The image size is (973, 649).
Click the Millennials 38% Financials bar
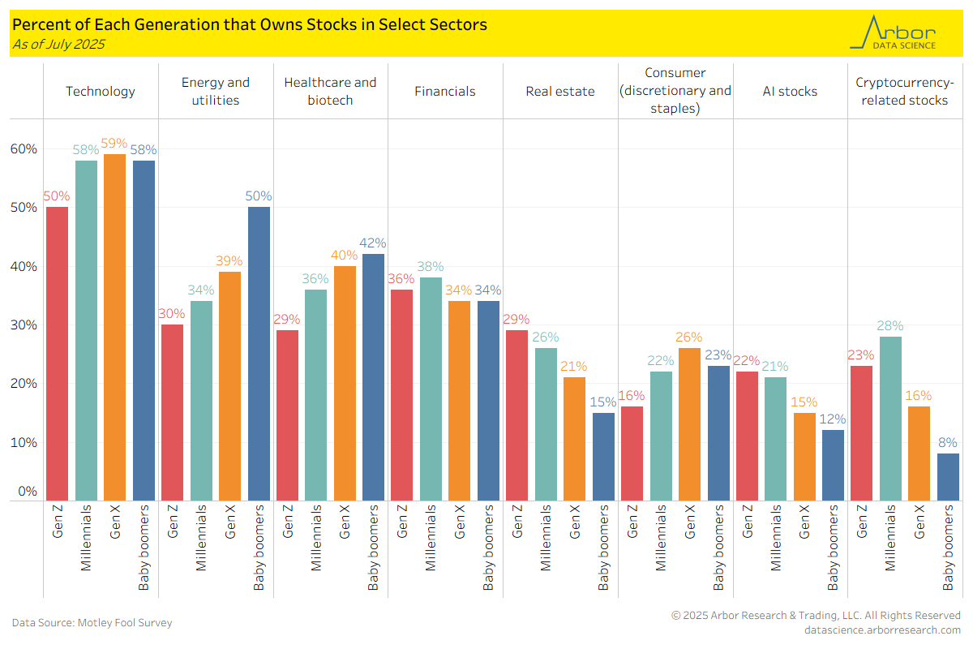point(431,389)
